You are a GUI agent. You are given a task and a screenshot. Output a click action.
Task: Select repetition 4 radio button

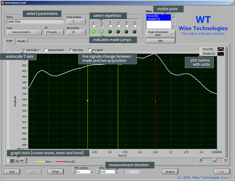pyautogui.click(x=119, y=26)
